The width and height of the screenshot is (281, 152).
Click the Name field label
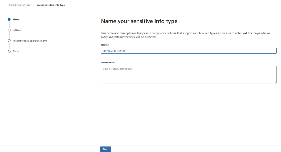[x=104, y=45]
